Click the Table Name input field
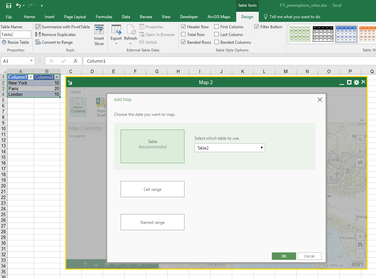This screenshot has height=278, width=376. tap(16, 35)
